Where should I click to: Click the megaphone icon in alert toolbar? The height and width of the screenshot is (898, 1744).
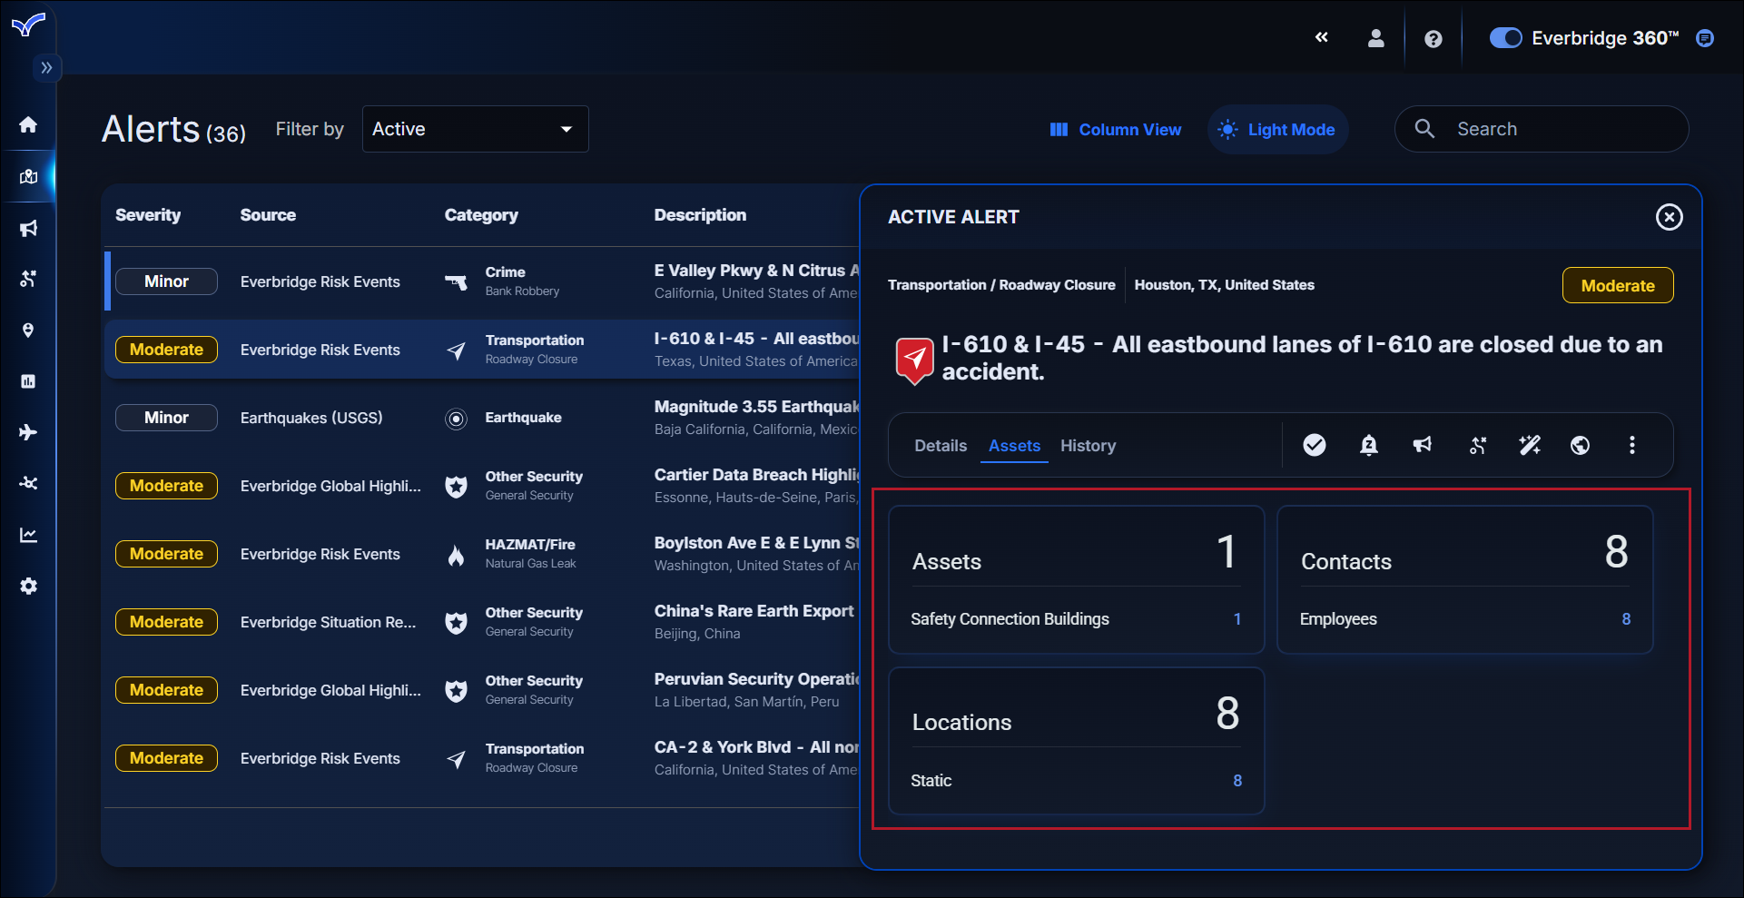[x=1423, y=445]
